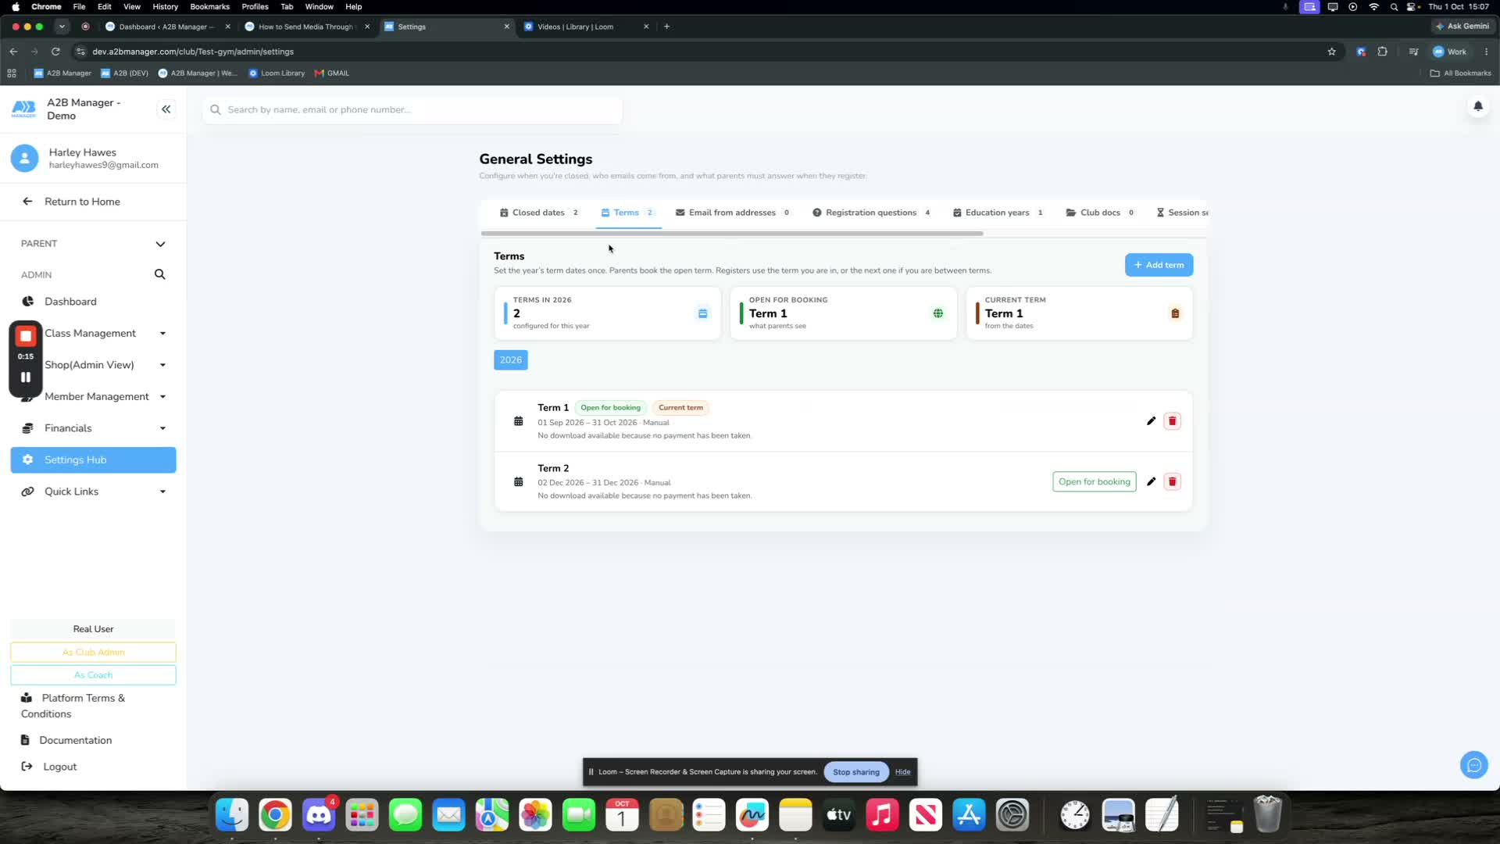This screenshot has width=1500, height=844.
Task: Pause the Loom recording
Action: pyautogui.click(x=26, y=377)
